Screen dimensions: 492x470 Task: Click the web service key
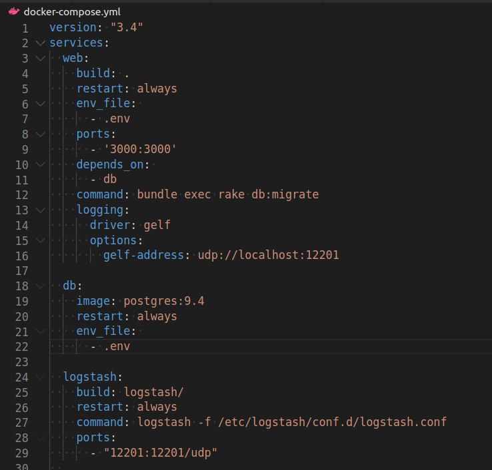[x=73, y=58]
